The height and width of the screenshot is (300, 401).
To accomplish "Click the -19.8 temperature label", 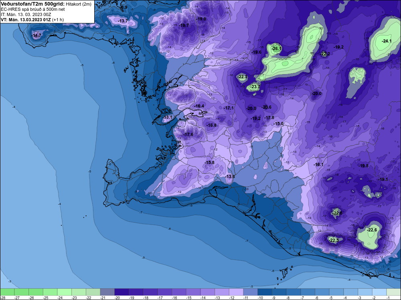I will coord(363,166).
